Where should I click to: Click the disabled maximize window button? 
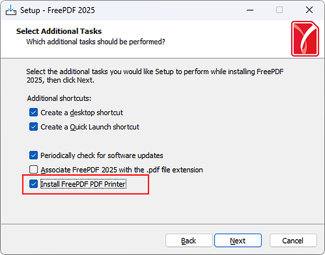click(x=279, y=10)
